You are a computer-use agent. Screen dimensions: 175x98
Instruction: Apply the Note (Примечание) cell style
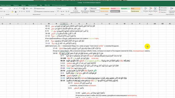[x=136, y=11]
